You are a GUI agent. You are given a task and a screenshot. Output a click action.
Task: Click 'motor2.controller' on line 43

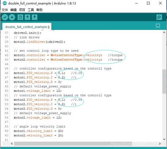tap(29, 60)
